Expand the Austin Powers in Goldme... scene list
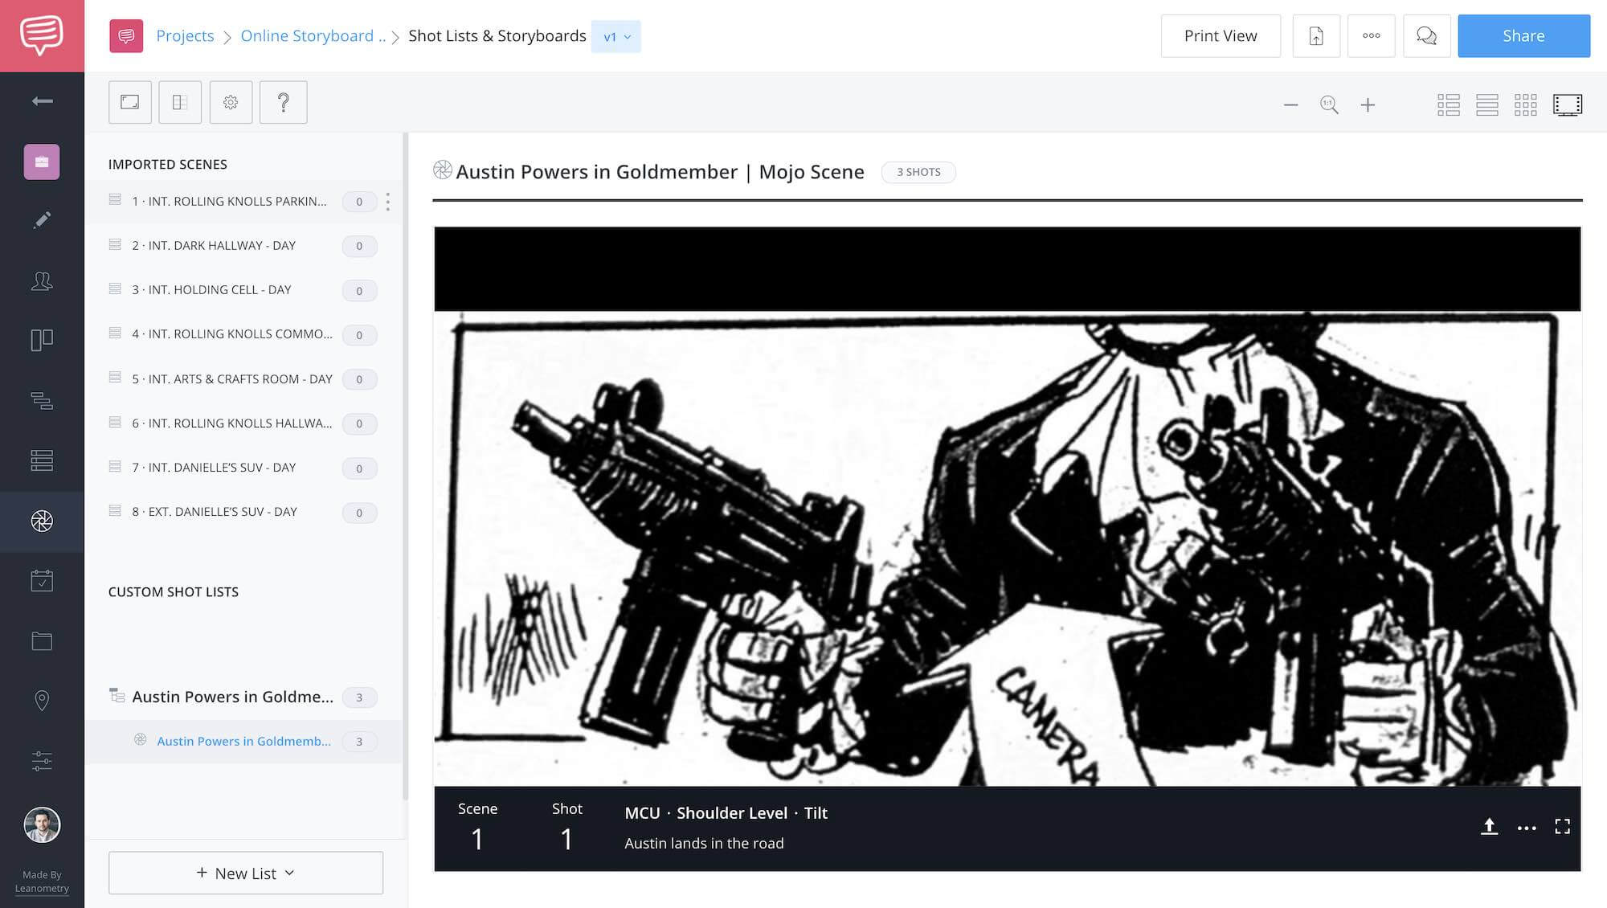 pos(116,696)
